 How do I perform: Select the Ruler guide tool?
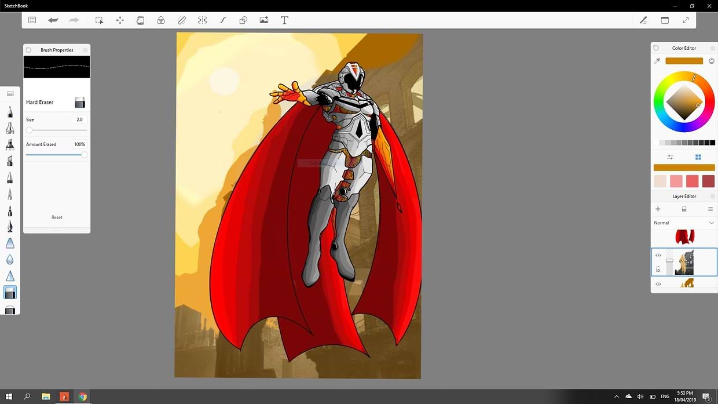182,20
